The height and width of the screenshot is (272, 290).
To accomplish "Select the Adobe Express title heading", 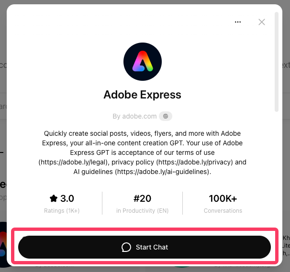I will pos(143,94).
